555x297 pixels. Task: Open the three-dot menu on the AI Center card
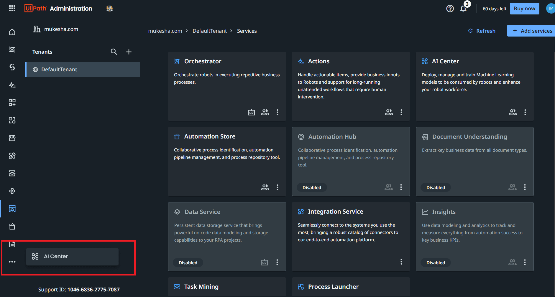(x=525, y=112)
